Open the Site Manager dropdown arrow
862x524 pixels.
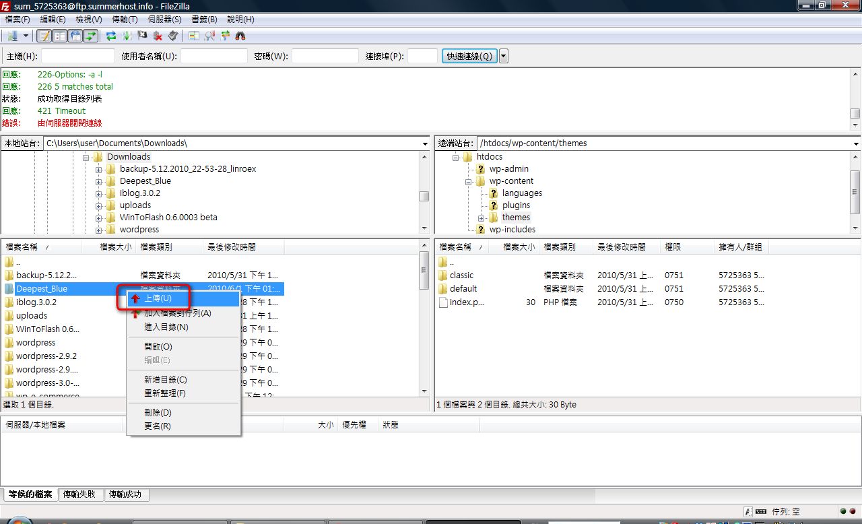tap(26, 36)
